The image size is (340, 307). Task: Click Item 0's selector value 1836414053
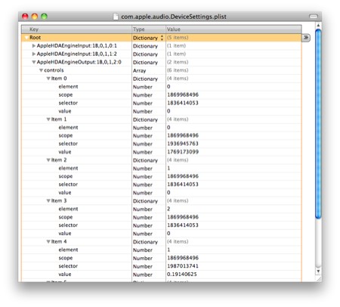pos(183,103)
